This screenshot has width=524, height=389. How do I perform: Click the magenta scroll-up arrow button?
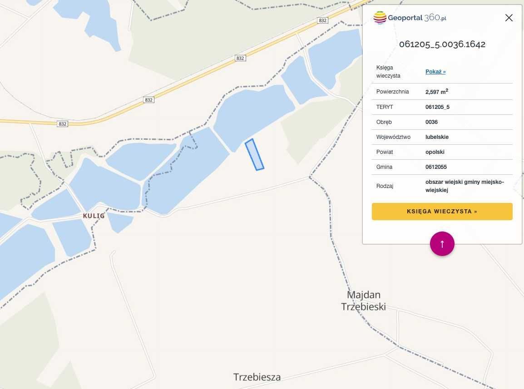coord(442,244)
